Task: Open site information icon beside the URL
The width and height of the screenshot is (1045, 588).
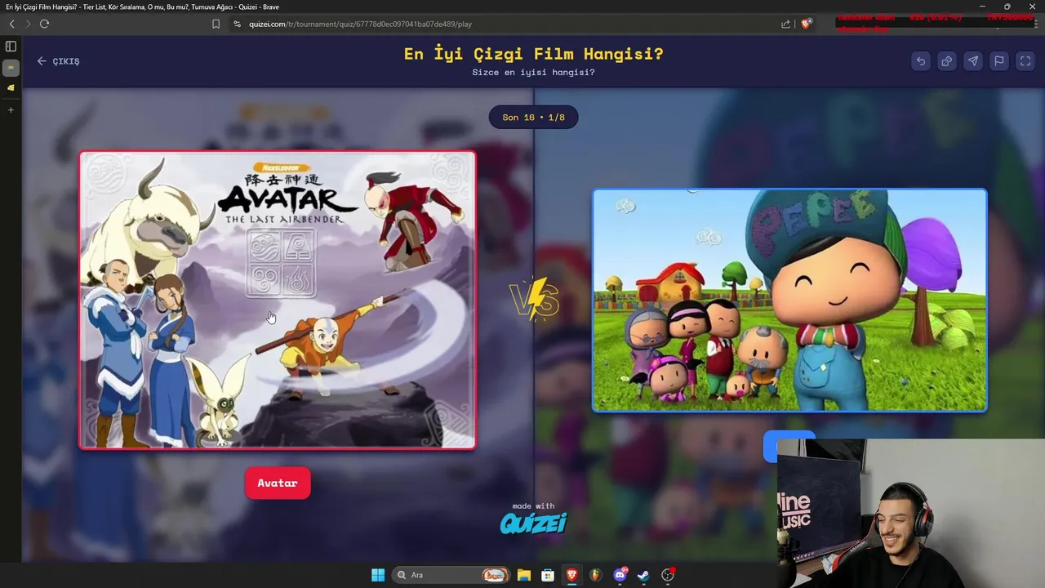Action: [237, 24]
